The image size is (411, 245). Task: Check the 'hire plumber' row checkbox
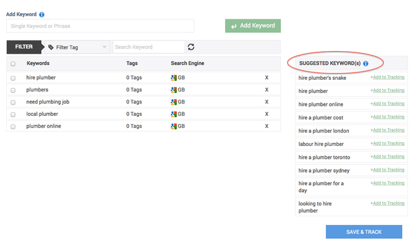[13, 78]
